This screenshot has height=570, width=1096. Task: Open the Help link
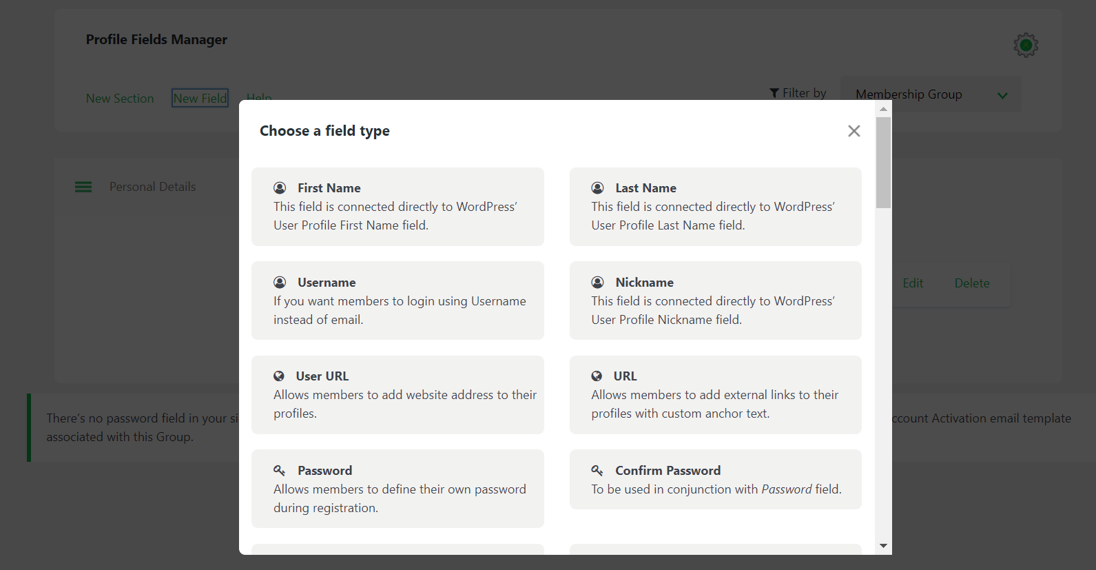[258, 98]
